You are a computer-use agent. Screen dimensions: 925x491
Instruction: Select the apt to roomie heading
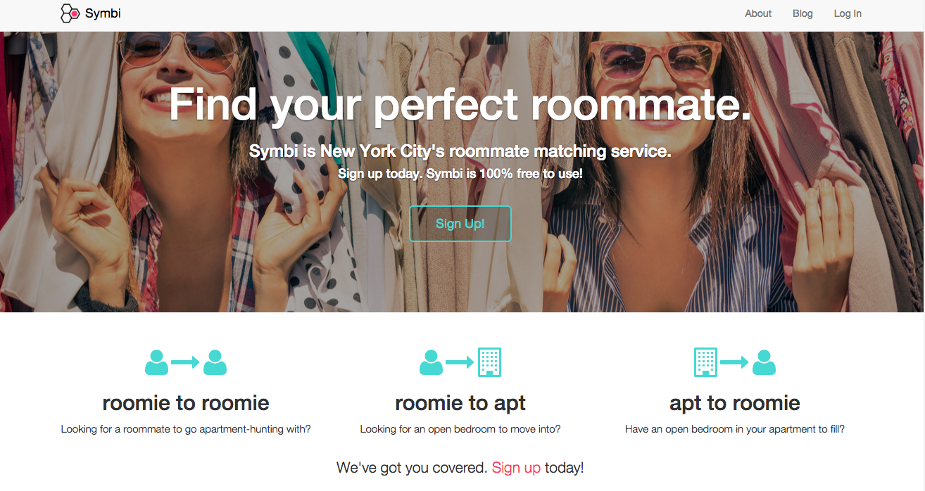pyautogui.click(x=735, y=403)
